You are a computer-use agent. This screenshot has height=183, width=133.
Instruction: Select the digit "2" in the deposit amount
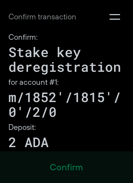pos(12,143)
